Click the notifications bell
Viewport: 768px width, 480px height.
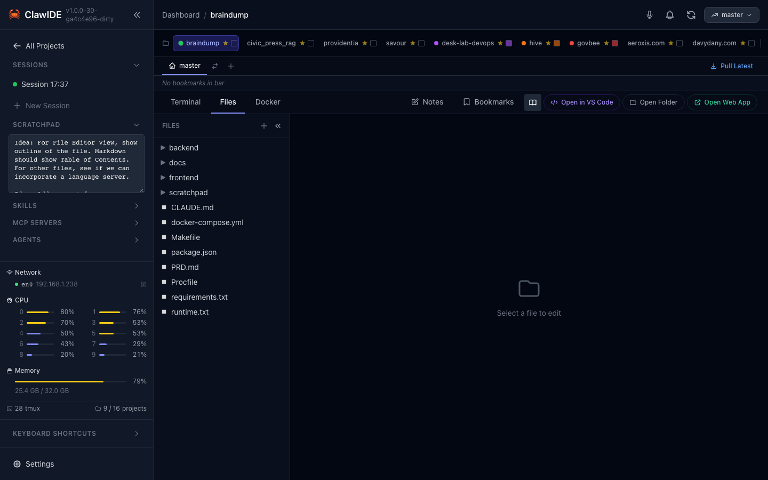click(x=670, y=15)
